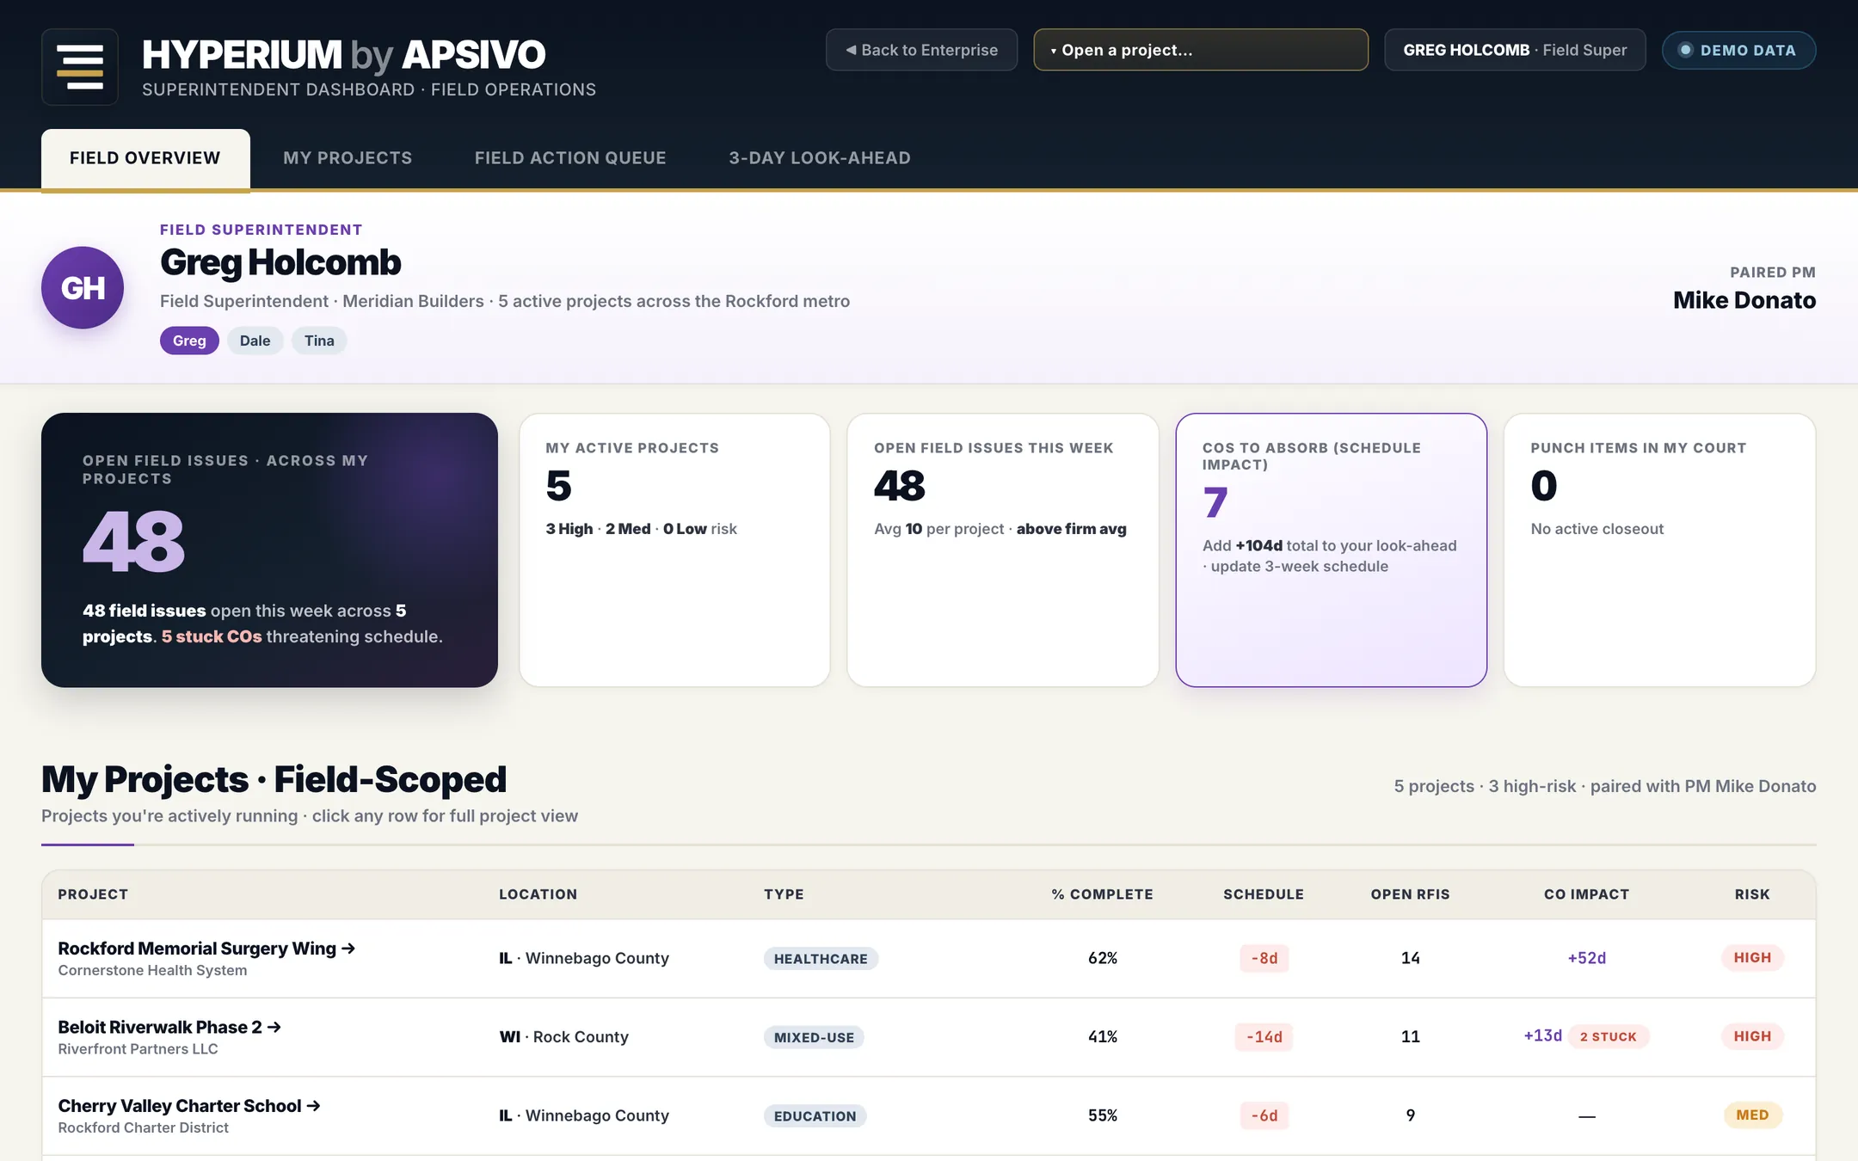The width and height of the screenshot is (1858, 1161).
Task: Open the hamburger menu icon
Action: click(80, 67)
